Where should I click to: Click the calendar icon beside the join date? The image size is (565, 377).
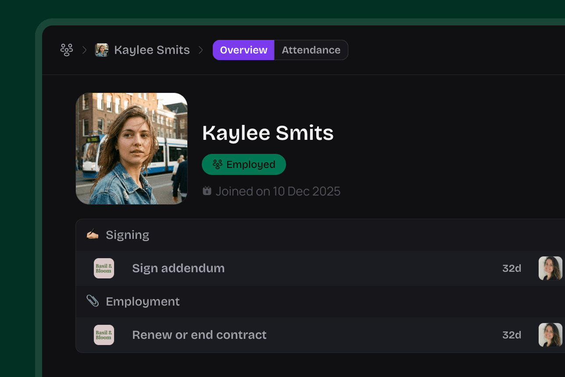click(x=207, y=191)
